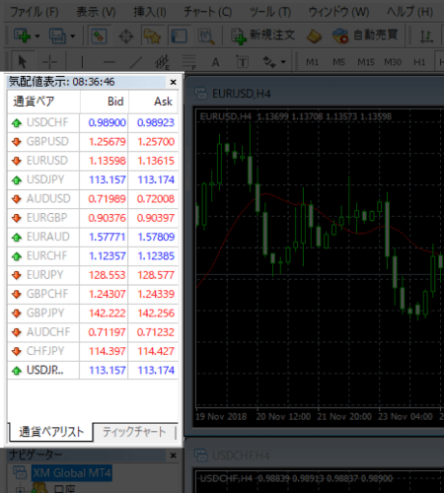
Task: Toggle the Navigator star-folder icon
Action: click(152, 35)
